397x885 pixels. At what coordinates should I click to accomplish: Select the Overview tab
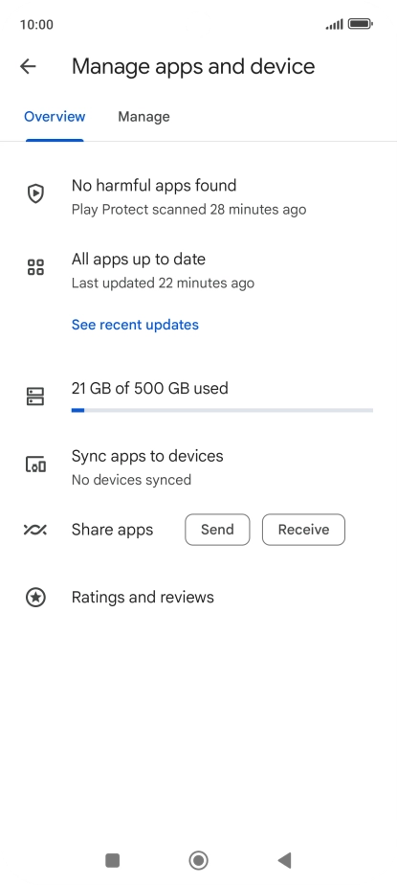pyautogui.click(x=55, y=117)
